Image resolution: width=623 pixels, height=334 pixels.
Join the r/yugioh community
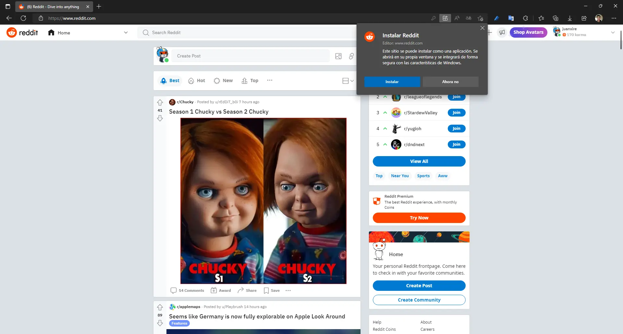coord(457,129)
